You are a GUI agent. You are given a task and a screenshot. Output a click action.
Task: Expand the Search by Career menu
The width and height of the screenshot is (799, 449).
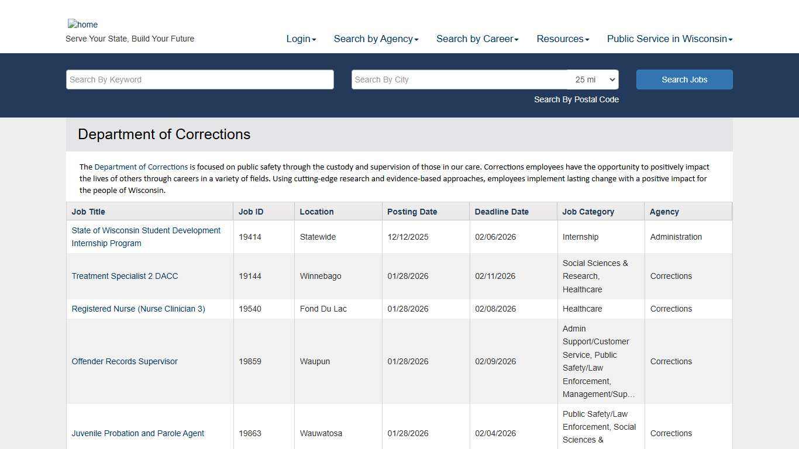477,39
